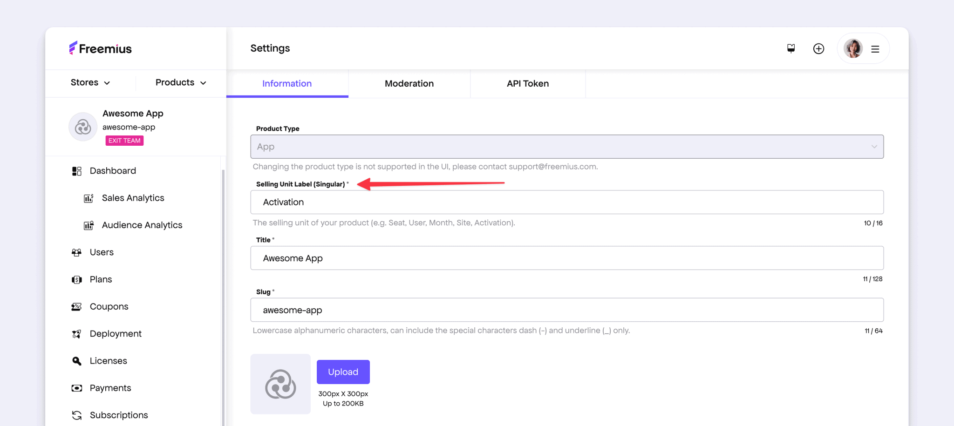Viewport: 954px width, 426px height.
Task: Open the inbox tray icon in header
Action: point(791,48)
